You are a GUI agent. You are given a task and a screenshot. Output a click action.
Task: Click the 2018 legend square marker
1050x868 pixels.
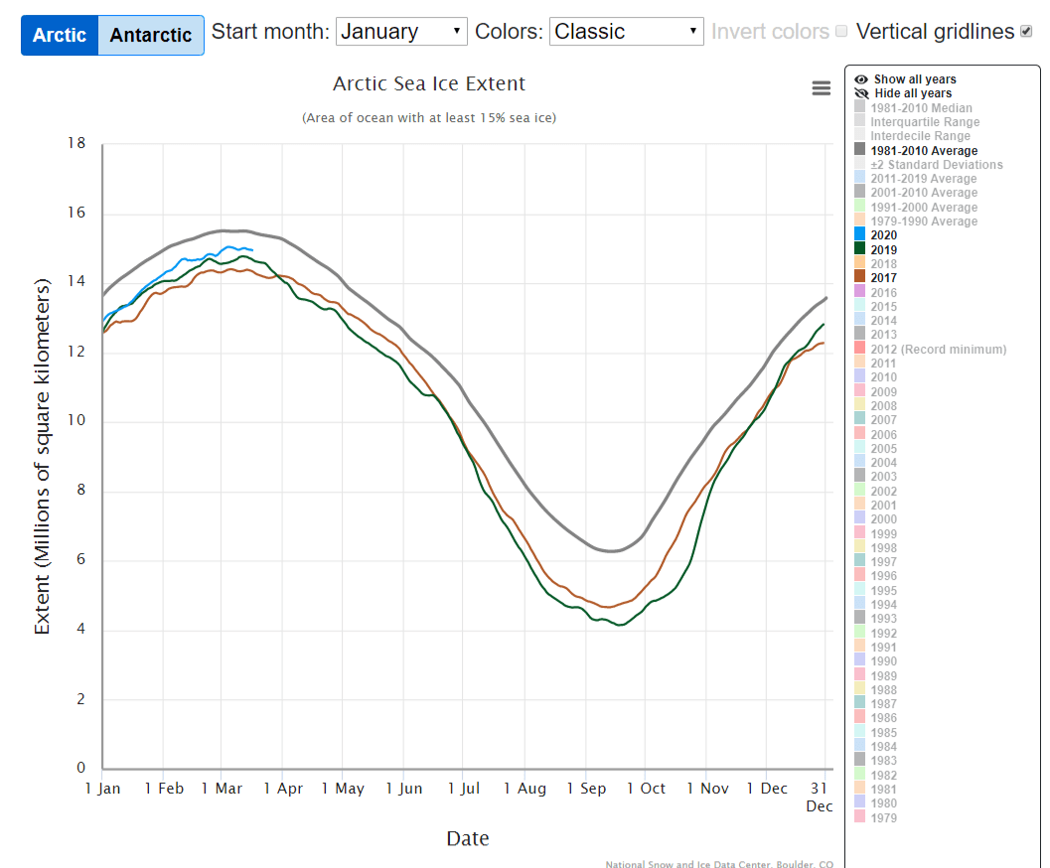tap(859, 264)
